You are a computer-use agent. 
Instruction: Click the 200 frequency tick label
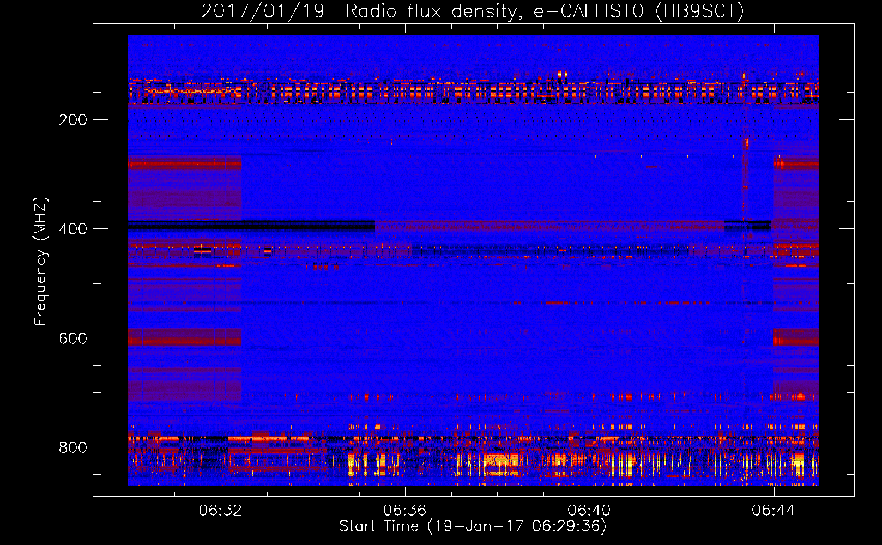click(73, 120)
